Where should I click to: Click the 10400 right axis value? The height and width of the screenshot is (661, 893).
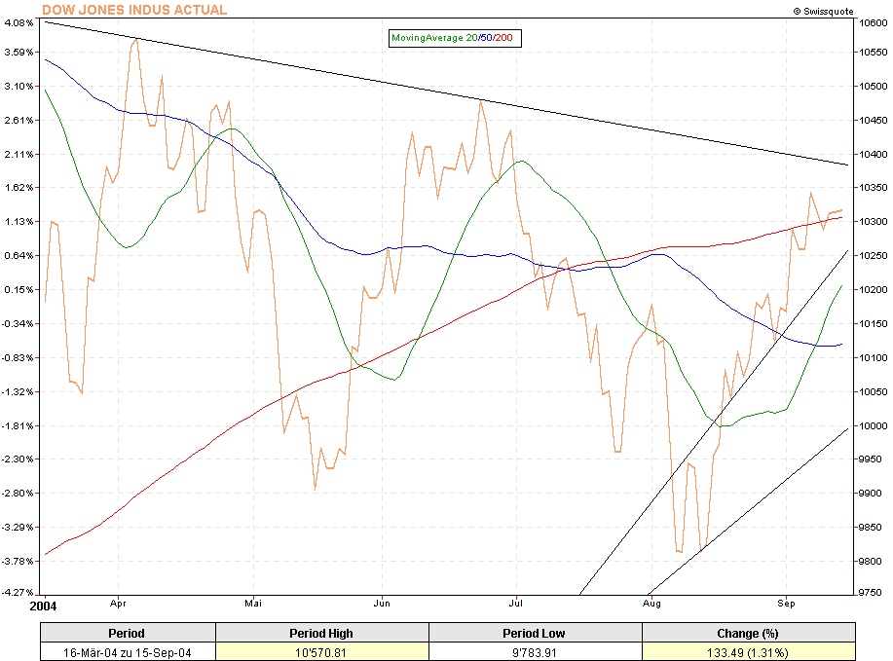(874, 154)
